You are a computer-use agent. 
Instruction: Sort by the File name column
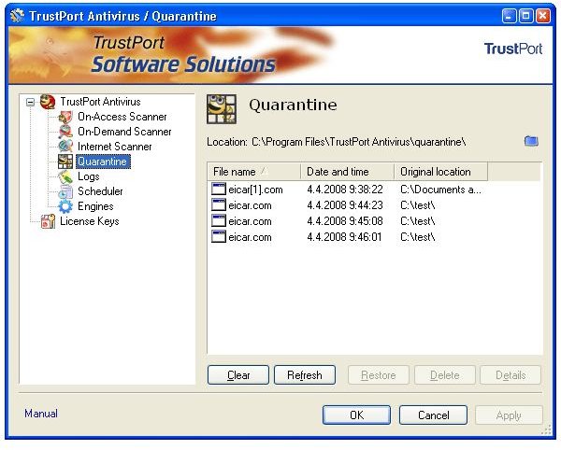pyautogui.click(x=254, y=172)
